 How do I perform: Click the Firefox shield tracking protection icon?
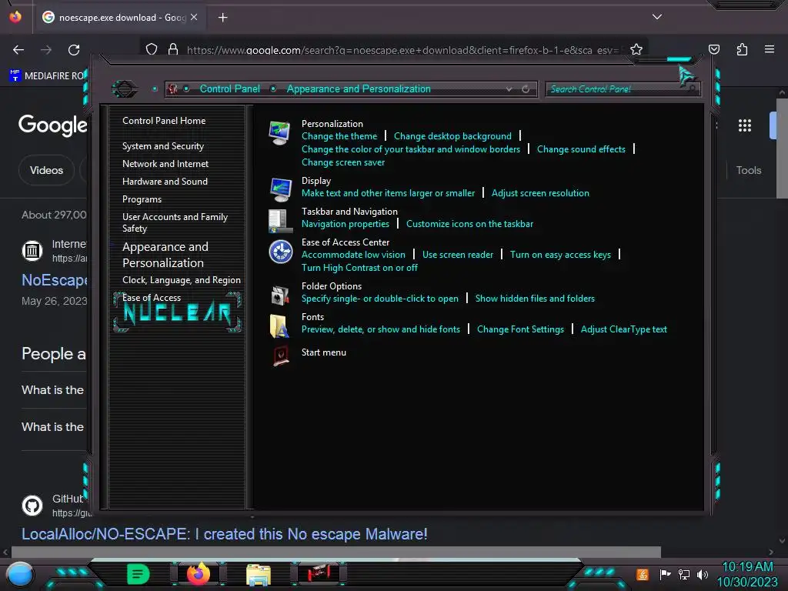point(152,49)
